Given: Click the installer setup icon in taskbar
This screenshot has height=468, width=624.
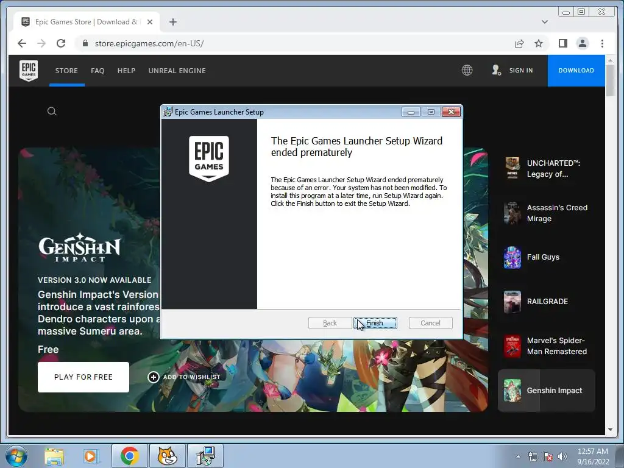Looking at the screenshot, I should coord(205,456).
